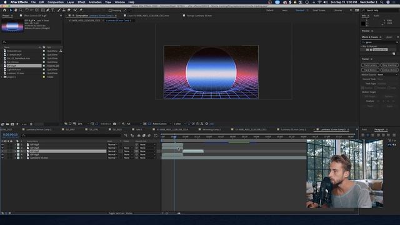Toggle the Scale checkbox in Tracker panel
Screen dimensions: 400x225
[389, 87]
